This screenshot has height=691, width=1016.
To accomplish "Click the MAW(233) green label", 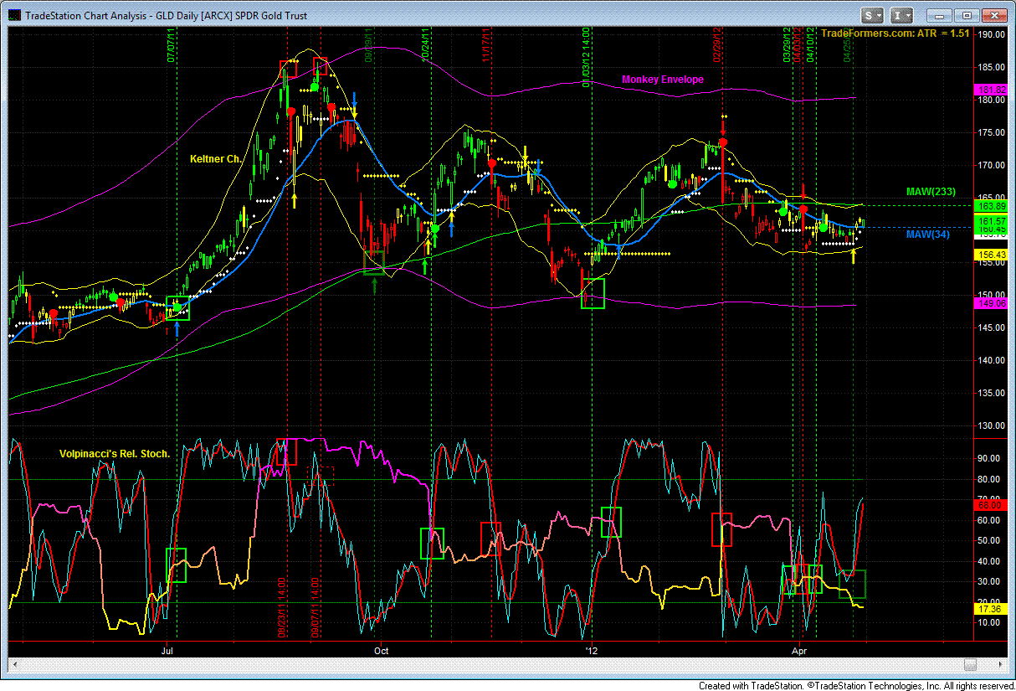I will [931, 192].
